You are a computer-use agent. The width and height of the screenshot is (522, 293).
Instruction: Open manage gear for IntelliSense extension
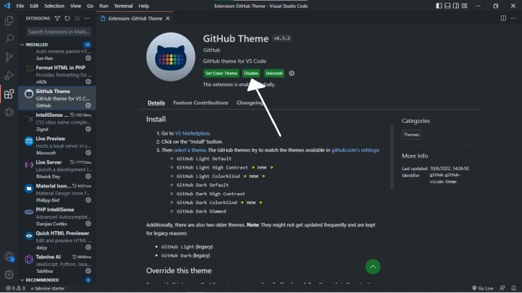pos(88,129)
